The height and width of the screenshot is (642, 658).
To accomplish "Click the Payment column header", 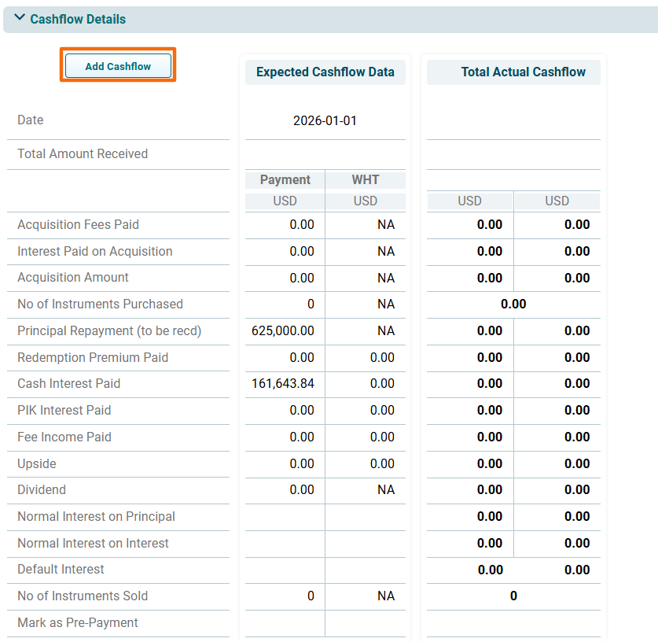I will [x=285, y=180].
